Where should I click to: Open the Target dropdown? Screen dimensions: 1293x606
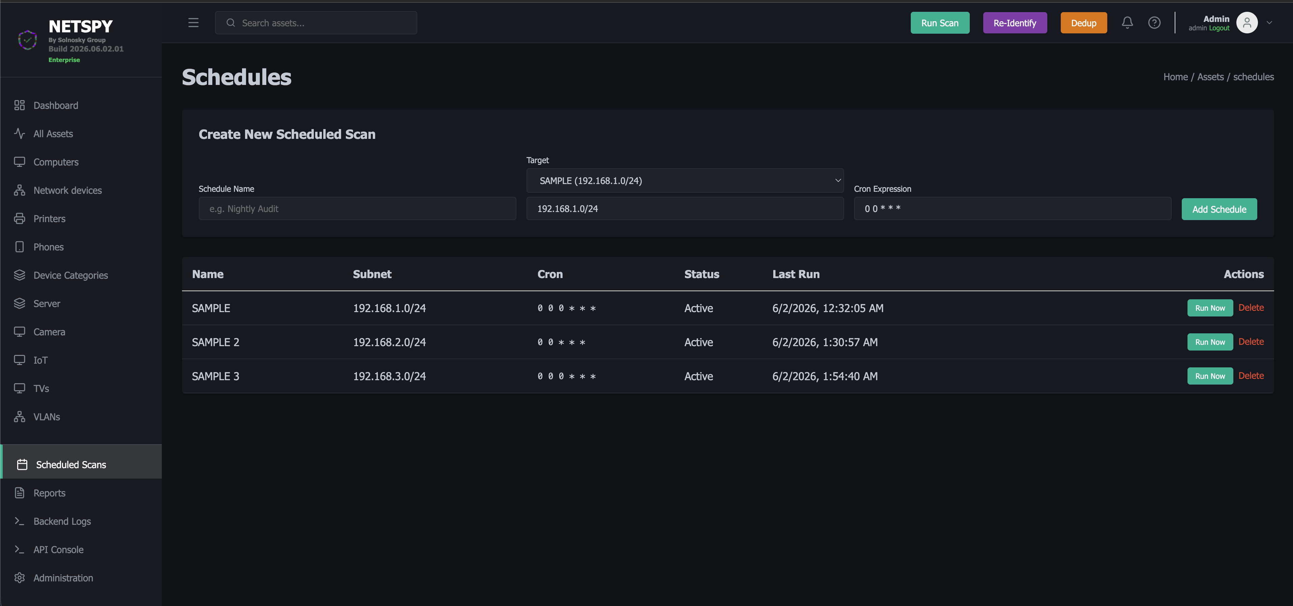pyautogui.click(x=685, y=180)
